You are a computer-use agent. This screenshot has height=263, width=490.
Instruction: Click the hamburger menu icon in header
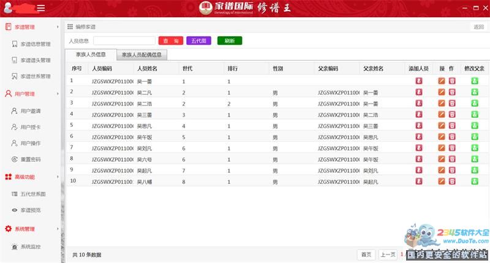pyautogui.click(x=41, y=8)
